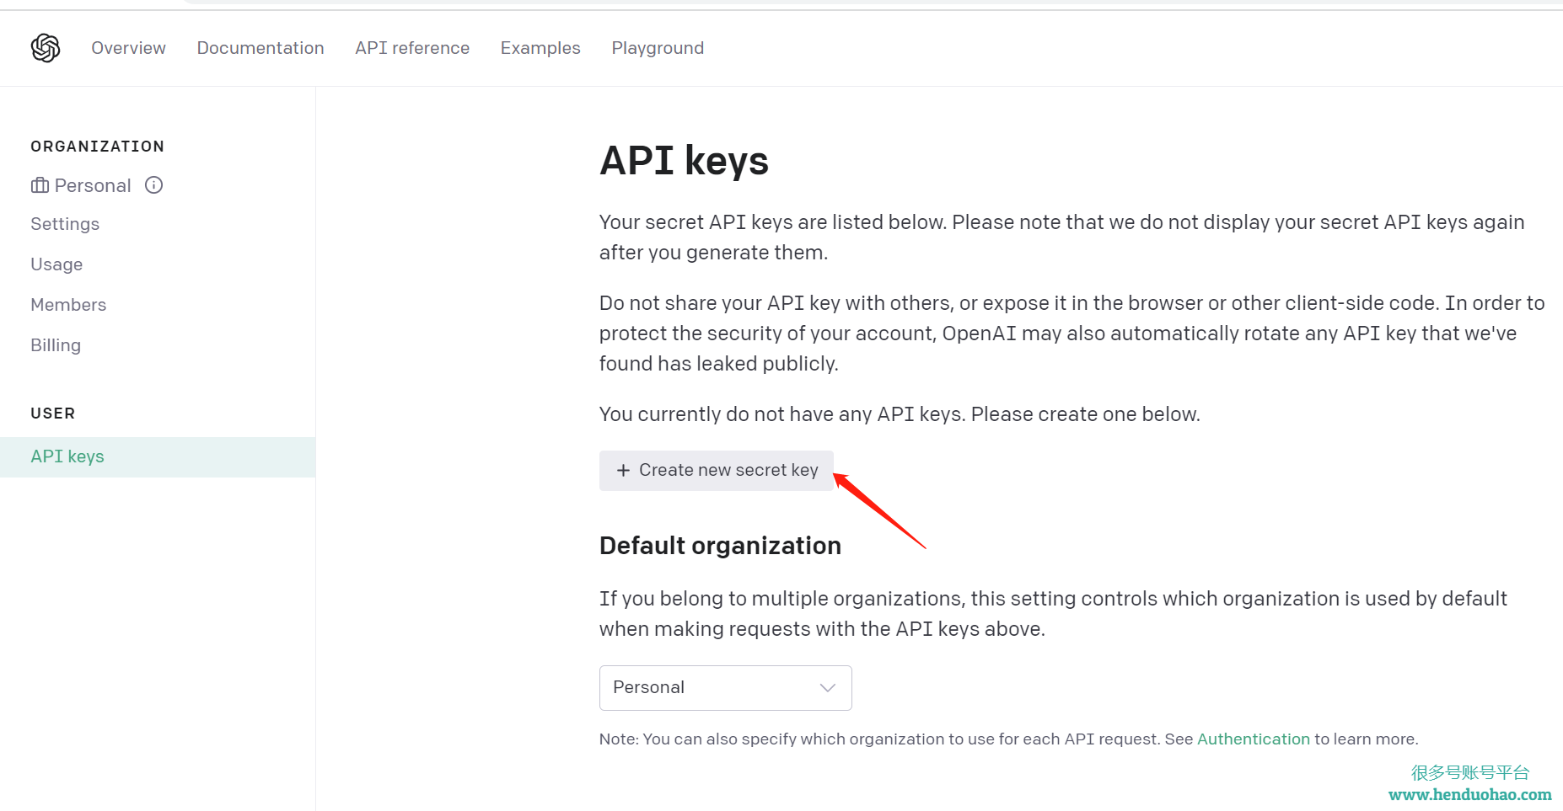Create new secret key
Screen dimensions: 1563x811
[716, 470]
